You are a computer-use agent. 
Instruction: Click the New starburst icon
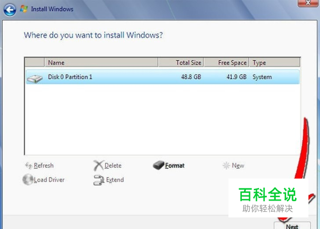coord(226,166)
